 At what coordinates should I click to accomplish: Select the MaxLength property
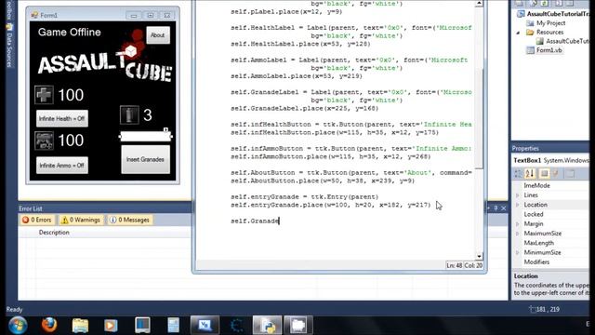click(539, 243)
